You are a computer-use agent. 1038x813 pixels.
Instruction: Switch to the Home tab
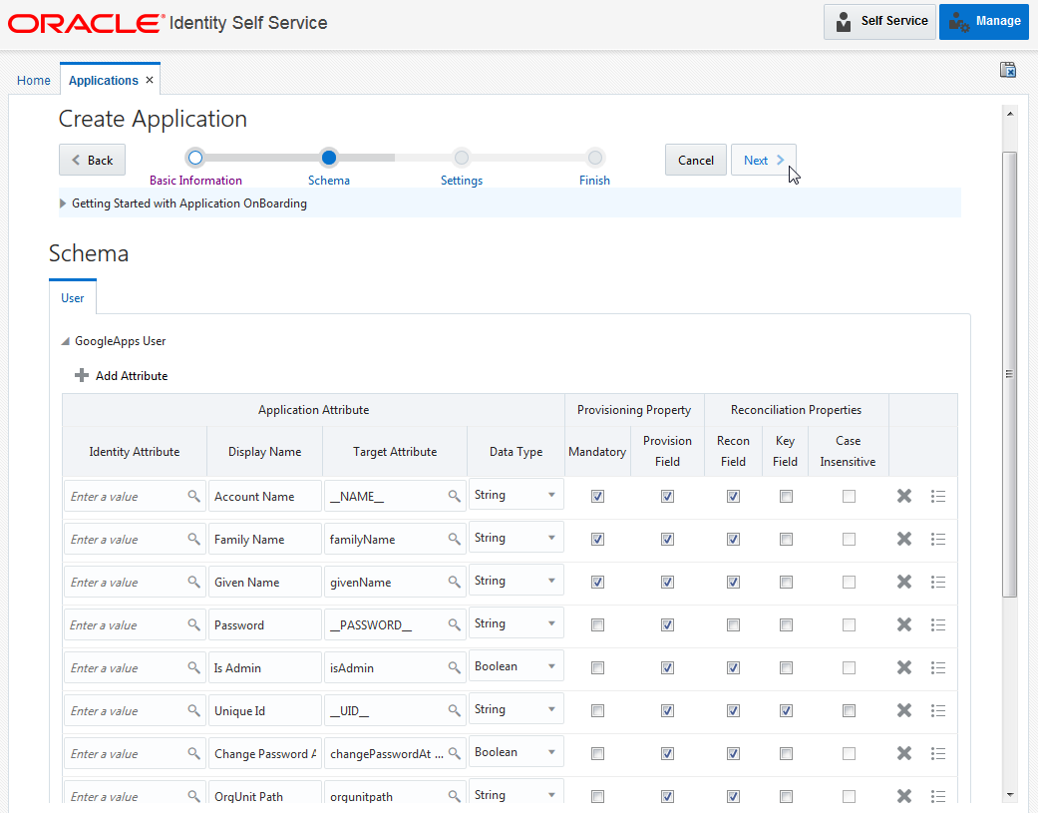coord(34,81)
